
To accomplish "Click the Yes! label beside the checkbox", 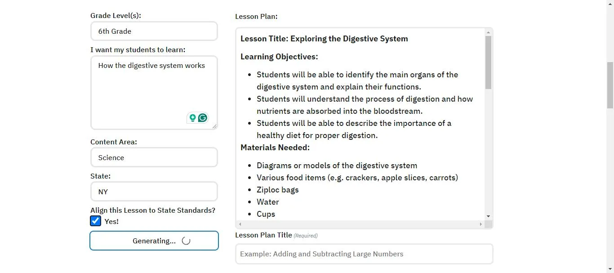I will (111, 221).
